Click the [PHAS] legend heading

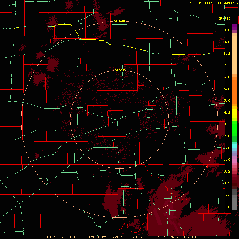224,18
